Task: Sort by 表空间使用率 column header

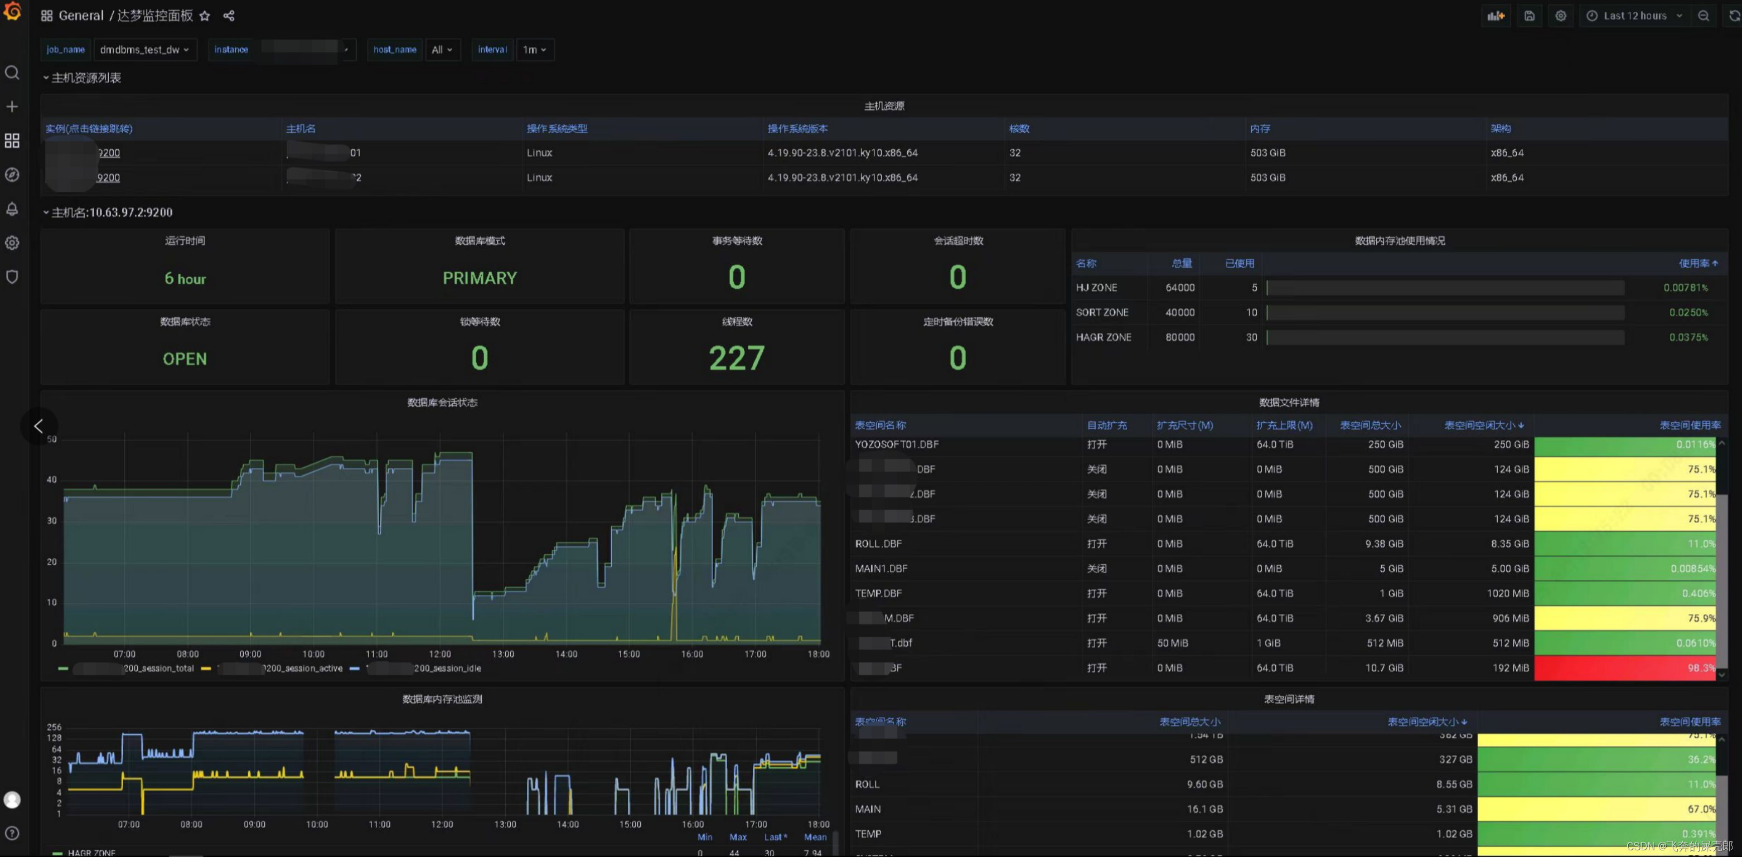Action: tap(1689, 425)
